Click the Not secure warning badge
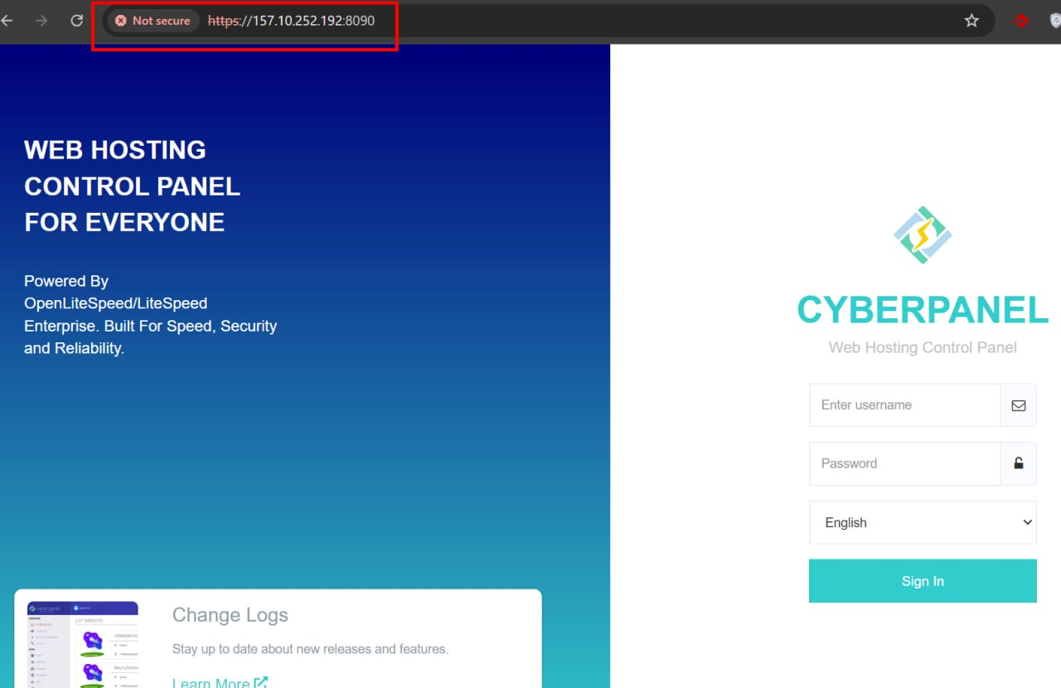This screenshot has height=688, width=1061. click(x=152, y=21)
